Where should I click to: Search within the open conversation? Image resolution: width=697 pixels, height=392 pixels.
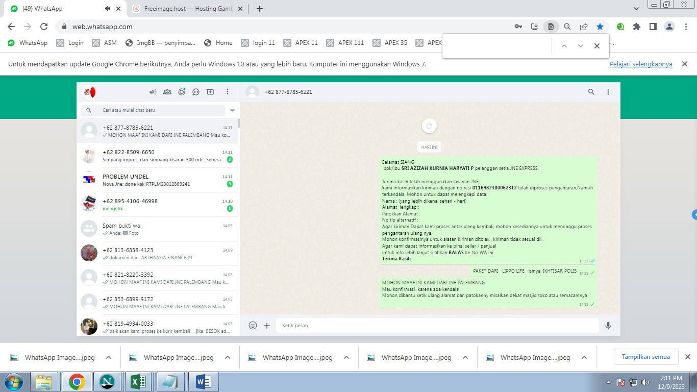(x=591, y=92)
